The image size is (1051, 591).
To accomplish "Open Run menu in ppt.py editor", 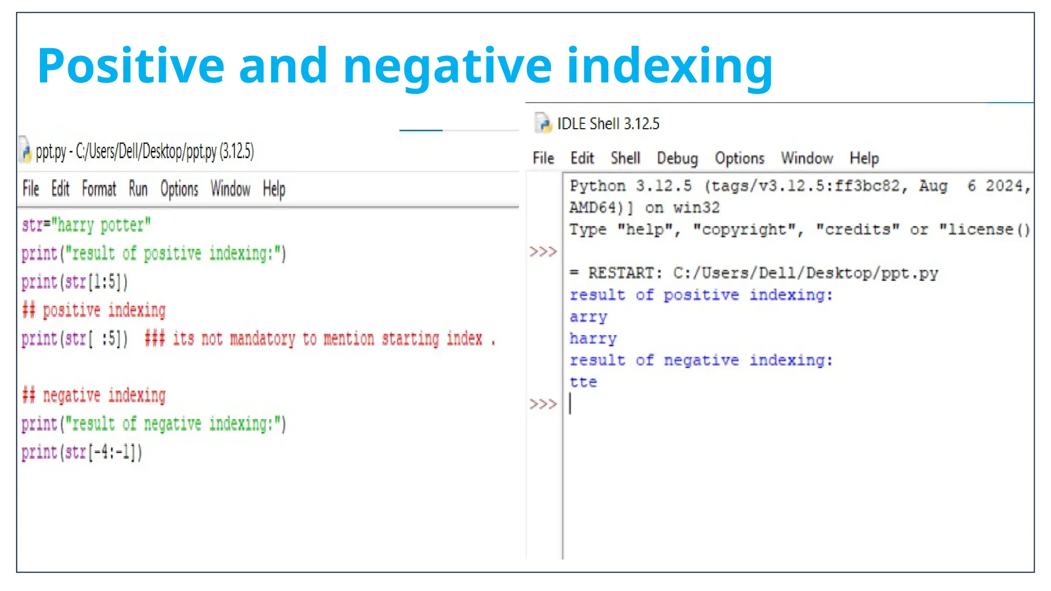I will click(x=138, y=189).
